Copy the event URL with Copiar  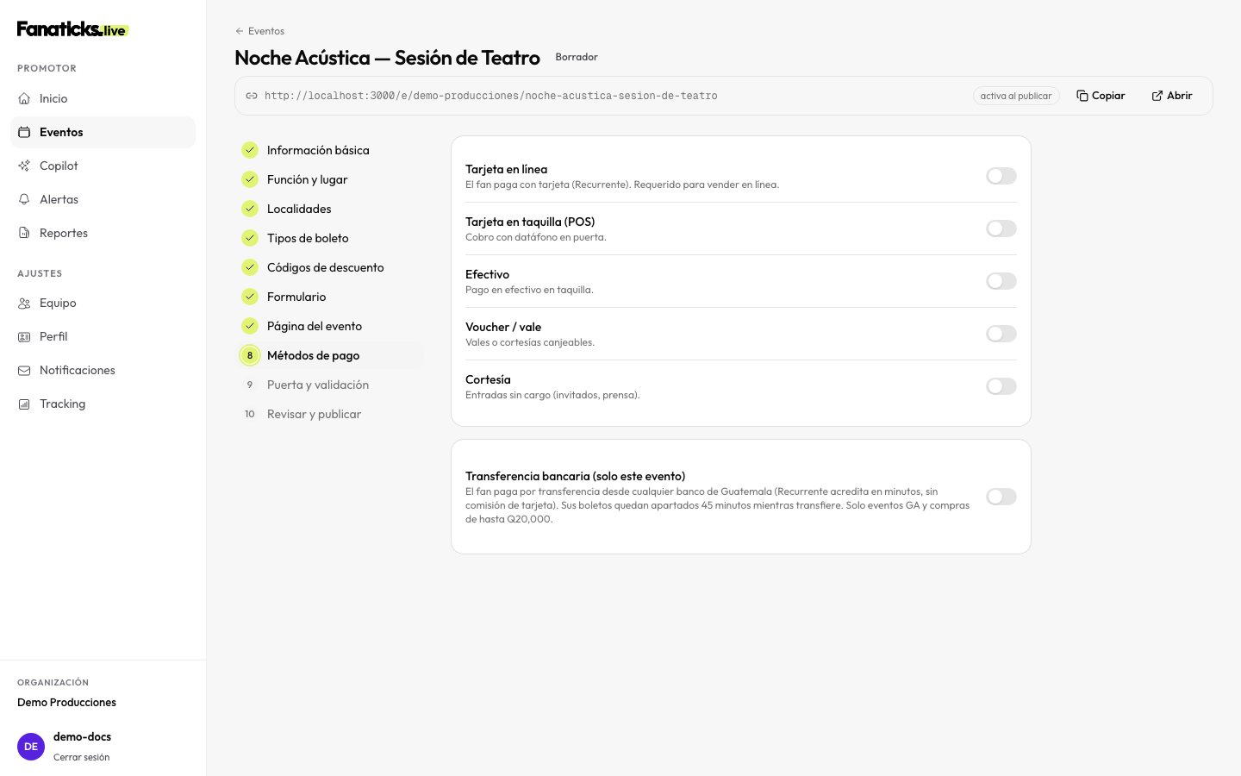tap(1101, 96)
